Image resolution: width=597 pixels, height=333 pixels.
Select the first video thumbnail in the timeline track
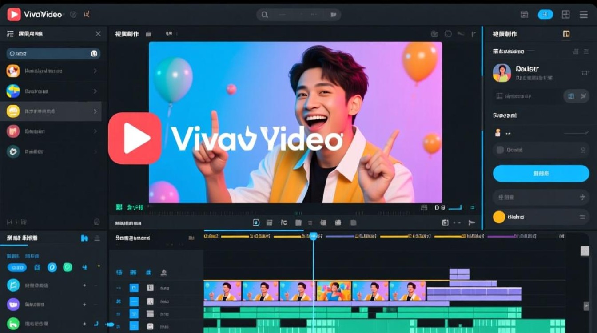pos(223,291)
